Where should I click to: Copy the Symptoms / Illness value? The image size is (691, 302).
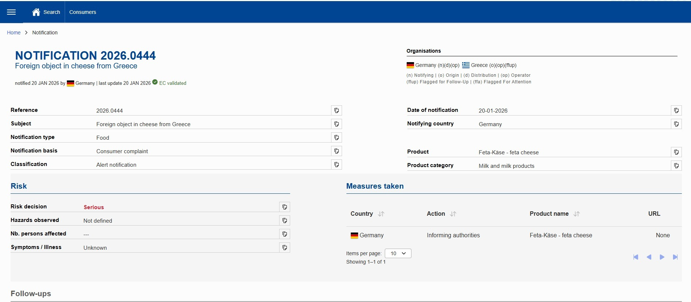pyautogui.click(x=284, y=248)
